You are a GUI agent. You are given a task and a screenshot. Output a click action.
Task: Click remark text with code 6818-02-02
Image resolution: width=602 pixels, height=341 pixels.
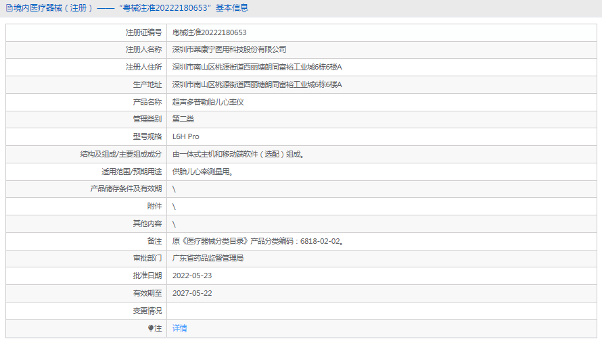click(258, 241)
